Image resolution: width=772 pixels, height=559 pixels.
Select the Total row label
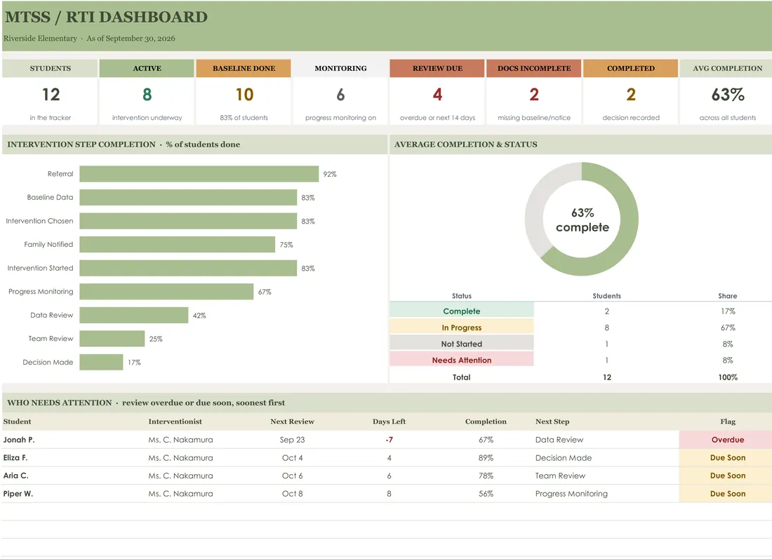click(x=461, y=377)
